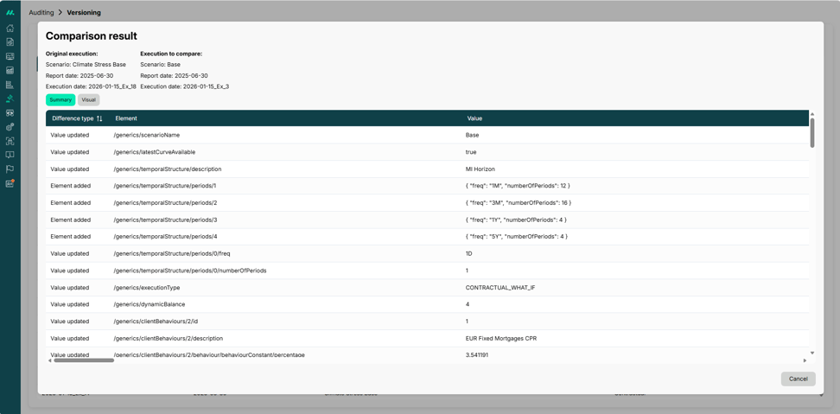Click the home icon in the sidebar
The height and width of the screenshot is (414, 840).
[10, 28]
